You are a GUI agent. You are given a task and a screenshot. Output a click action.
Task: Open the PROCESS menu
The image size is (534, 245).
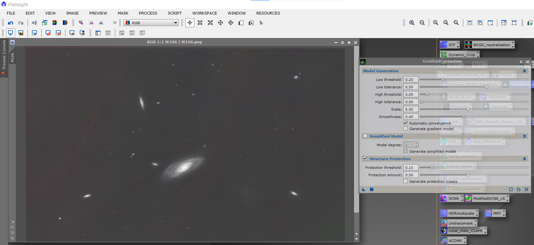click(x=148, y=13)
